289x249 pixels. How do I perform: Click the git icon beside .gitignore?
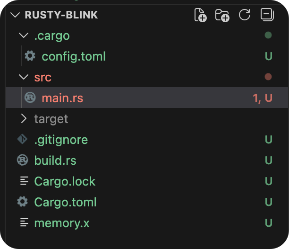[22, 140]
